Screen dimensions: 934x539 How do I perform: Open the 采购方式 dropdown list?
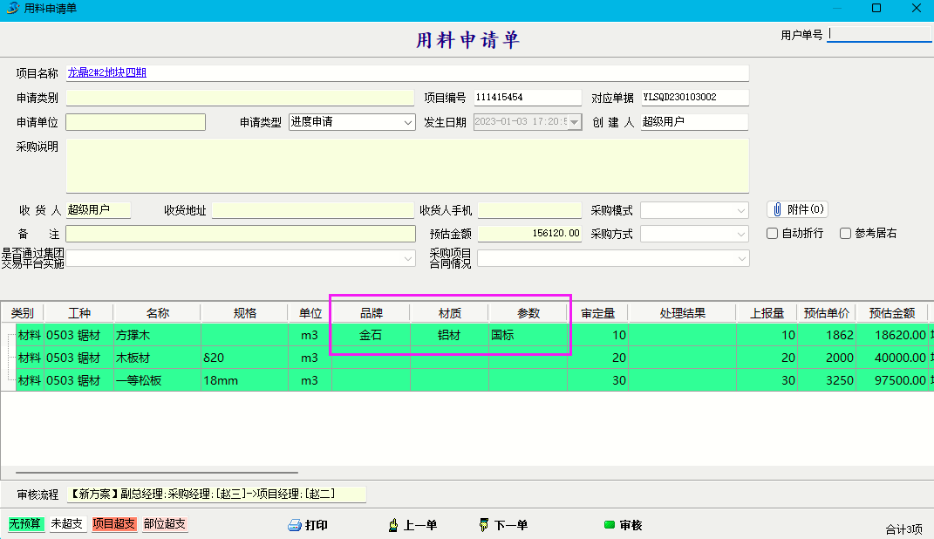point(741,235)
